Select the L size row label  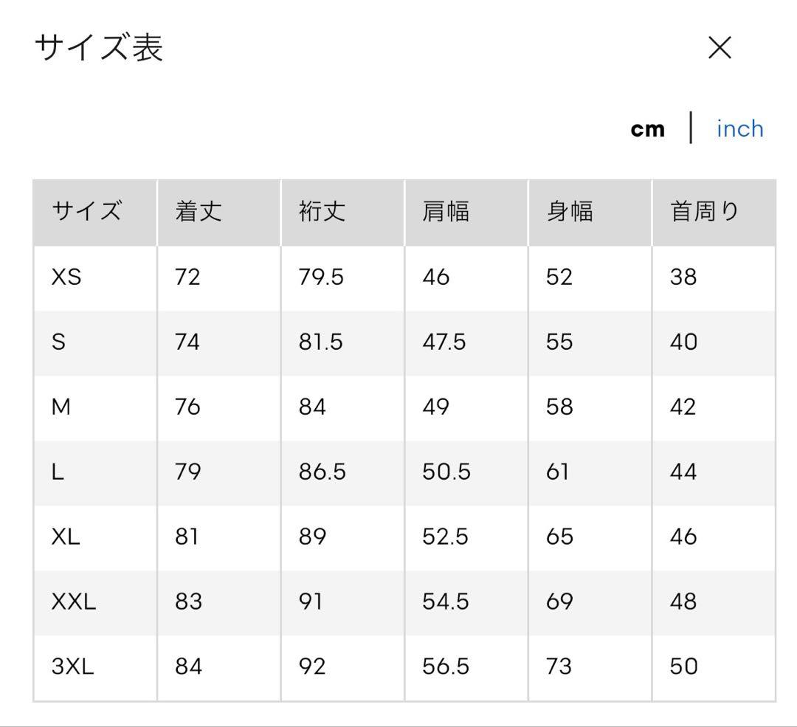coord(58,472)
